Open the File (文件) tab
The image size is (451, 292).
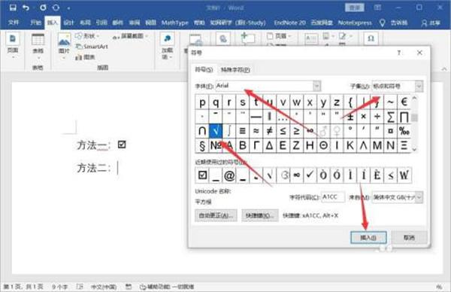click(14, 23)
